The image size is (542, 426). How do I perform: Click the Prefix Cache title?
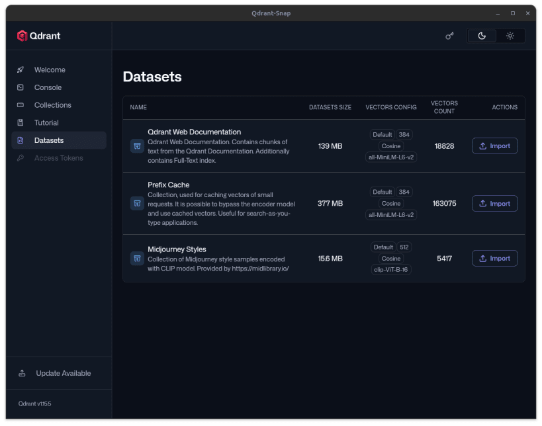point(168,185)
